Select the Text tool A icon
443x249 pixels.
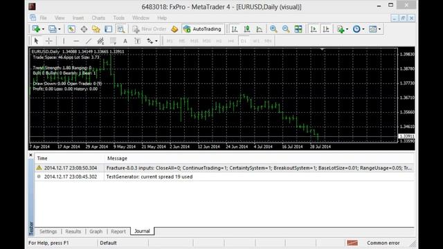[125, 41]
